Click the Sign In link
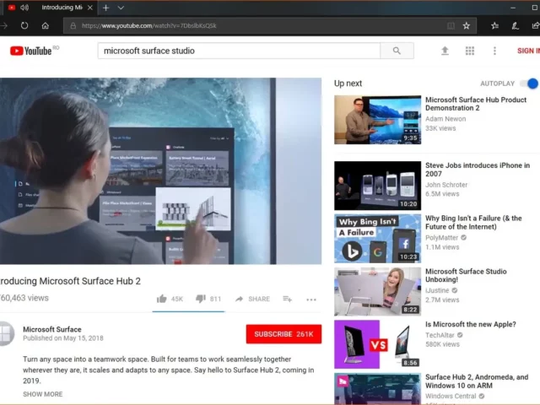Image resolution: width=540 pixels, height=405 pixels. coord(528,51)
